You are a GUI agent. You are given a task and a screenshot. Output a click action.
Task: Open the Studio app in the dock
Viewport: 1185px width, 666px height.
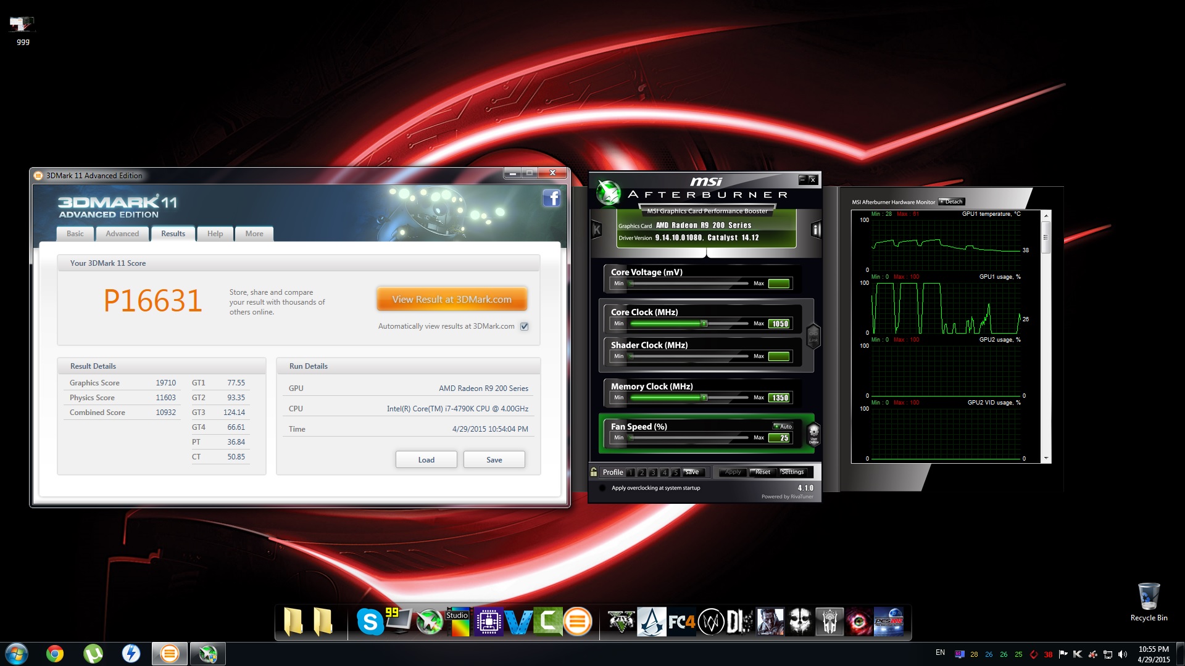coord(458,622)
